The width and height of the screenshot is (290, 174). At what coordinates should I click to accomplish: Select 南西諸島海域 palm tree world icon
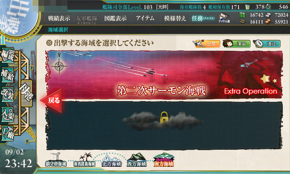coord(84,160)
